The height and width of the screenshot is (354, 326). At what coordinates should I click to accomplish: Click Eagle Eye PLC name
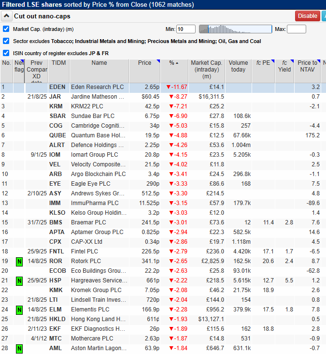point(91,184)
